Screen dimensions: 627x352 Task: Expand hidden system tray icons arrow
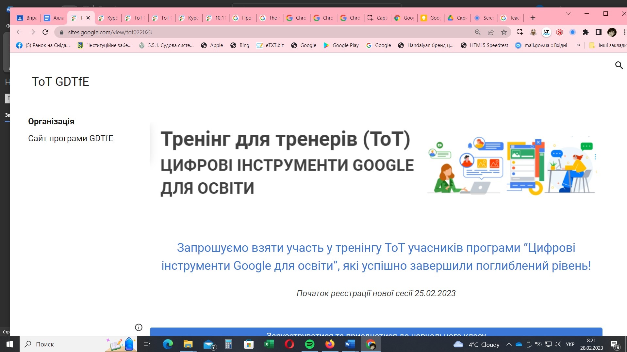pyautogui.click(x=509, y=344)
